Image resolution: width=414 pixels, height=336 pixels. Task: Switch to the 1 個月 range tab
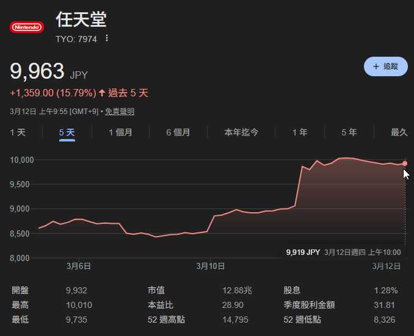click(x=120, y=132)
